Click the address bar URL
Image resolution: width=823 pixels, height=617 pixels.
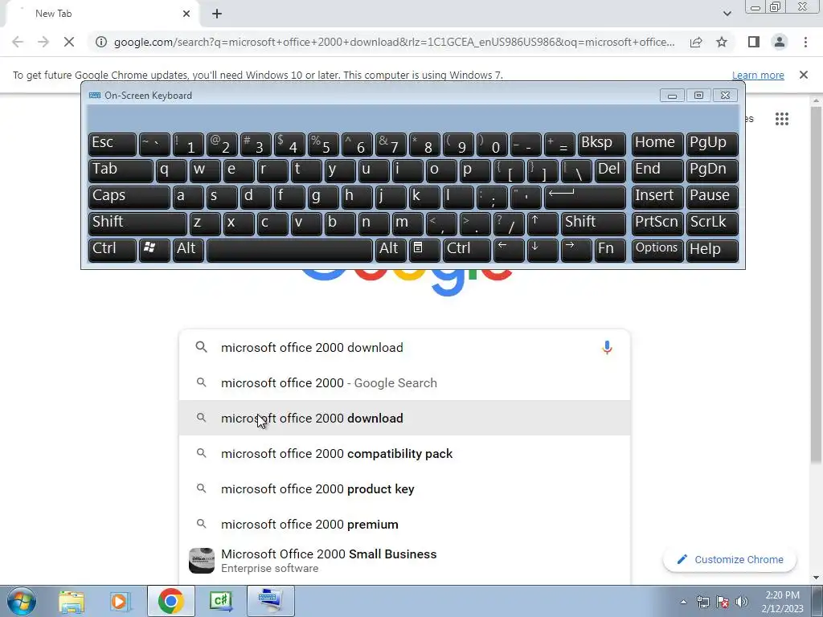[394, 42]
